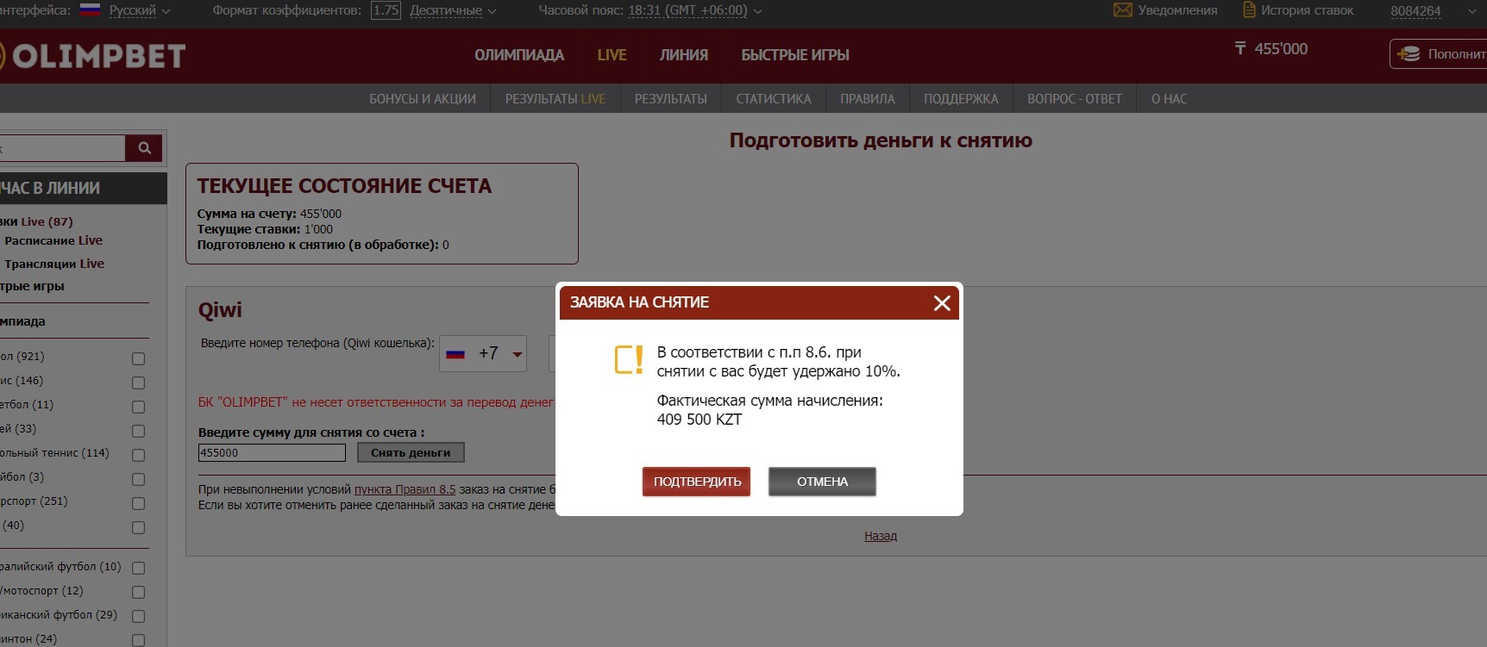Image resolution: width=1487 pixels, height=647 pixels.
Task: Open the Live (87) sidebar link
Action: [36, 221]
